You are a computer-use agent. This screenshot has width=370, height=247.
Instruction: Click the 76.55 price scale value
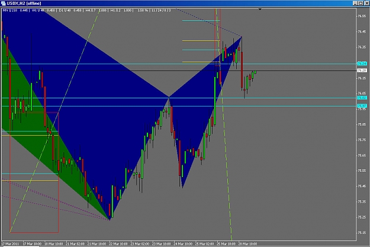[x=362, y=16]
